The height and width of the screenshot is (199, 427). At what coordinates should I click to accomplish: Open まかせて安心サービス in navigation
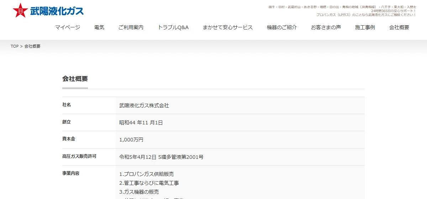pyautogui.click(x=228, y=27)
